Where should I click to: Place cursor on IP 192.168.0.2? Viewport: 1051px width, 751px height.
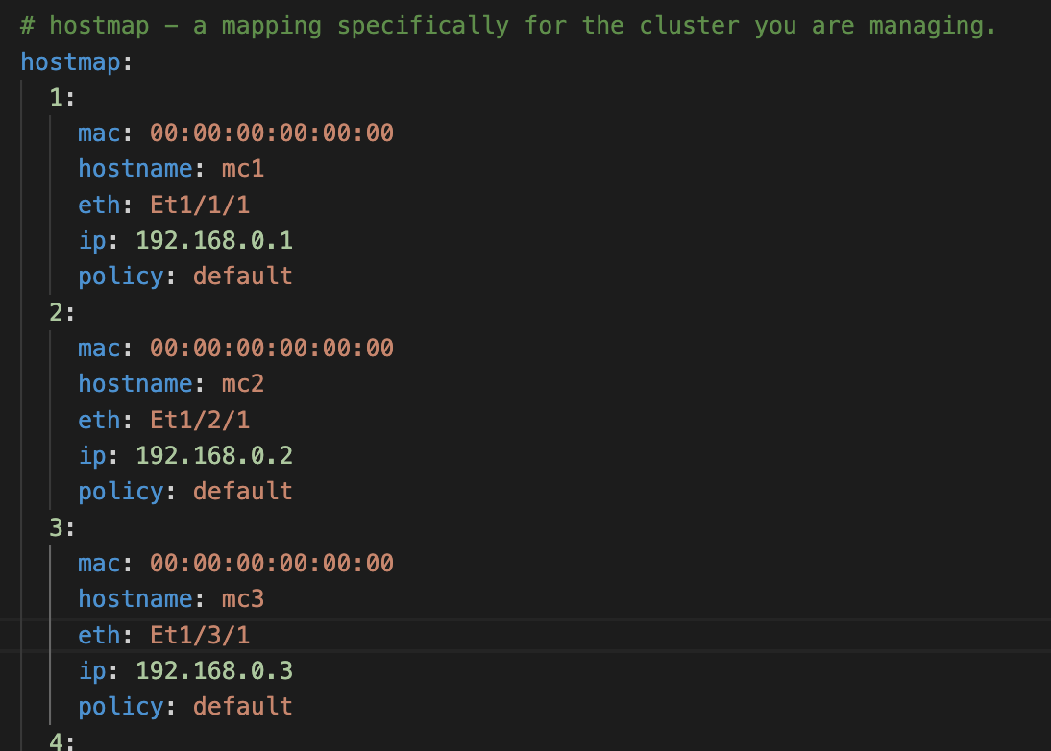point(214,455)
